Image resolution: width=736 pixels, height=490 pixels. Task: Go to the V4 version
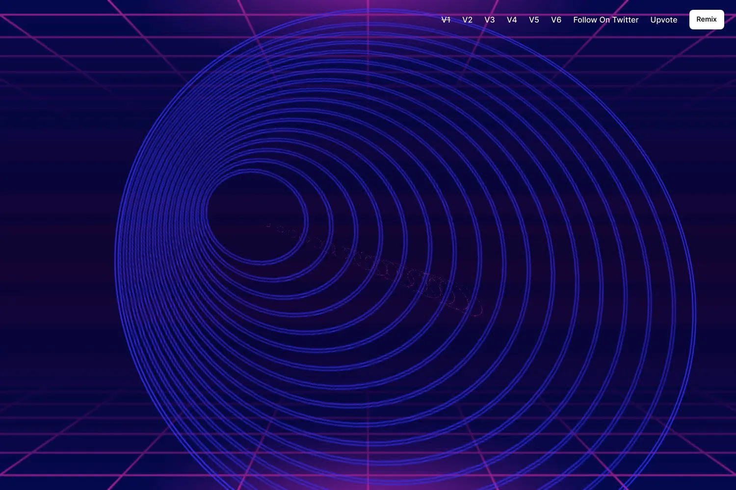pos(512,20)
